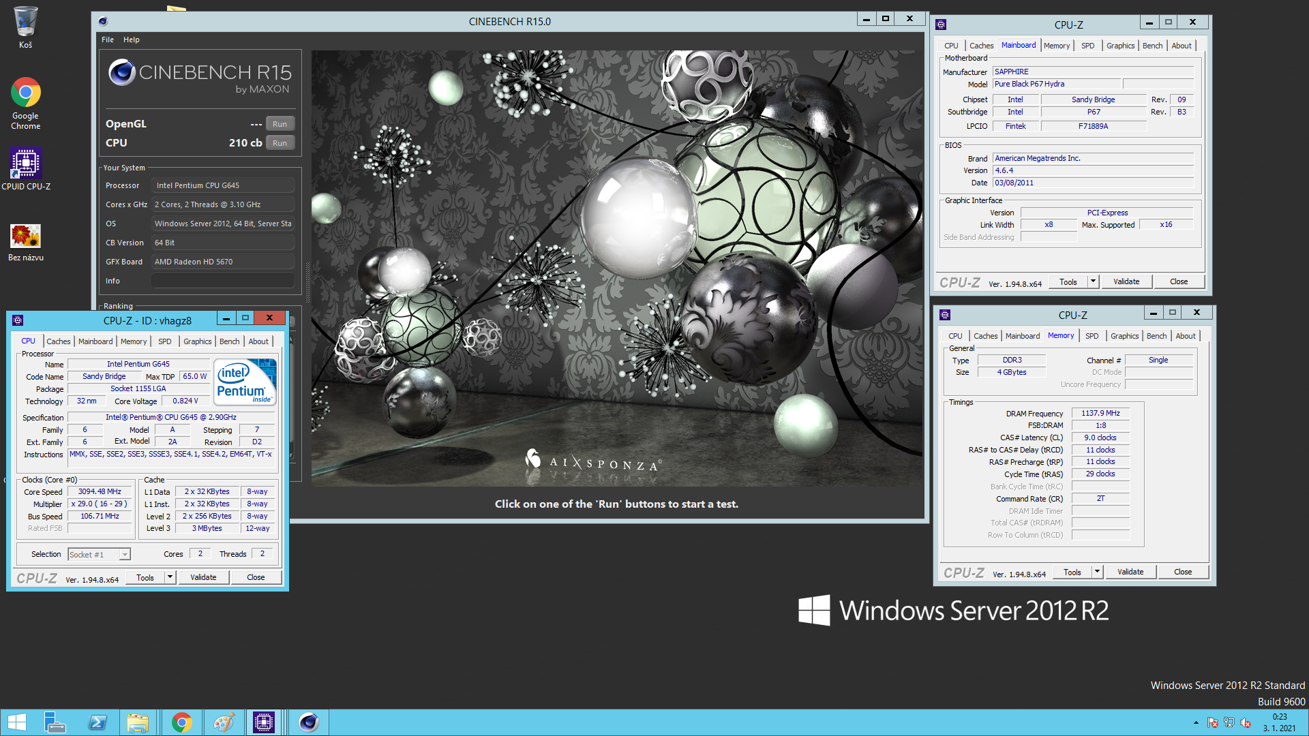Open the volume tray icon
The image size is (1309, 736).
point(1246,722)
